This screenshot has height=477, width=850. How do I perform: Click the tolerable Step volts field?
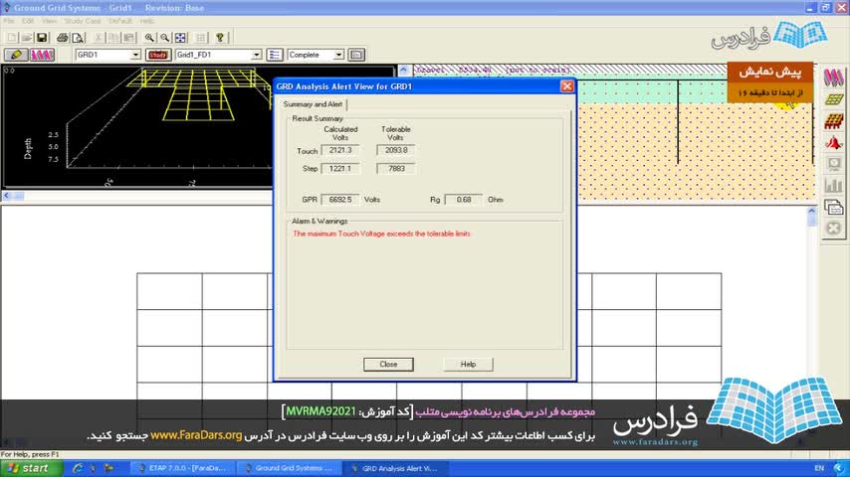(396, 168)
